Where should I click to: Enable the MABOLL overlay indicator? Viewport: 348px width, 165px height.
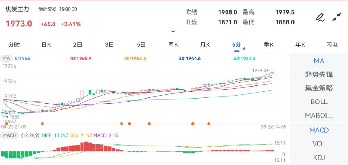319,115
